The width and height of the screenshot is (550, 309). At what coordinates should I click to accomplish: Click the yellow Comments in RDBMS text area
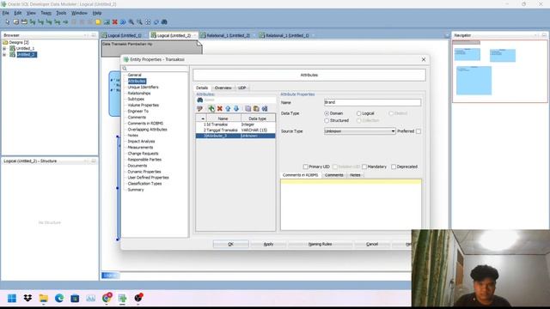point(351,204)
